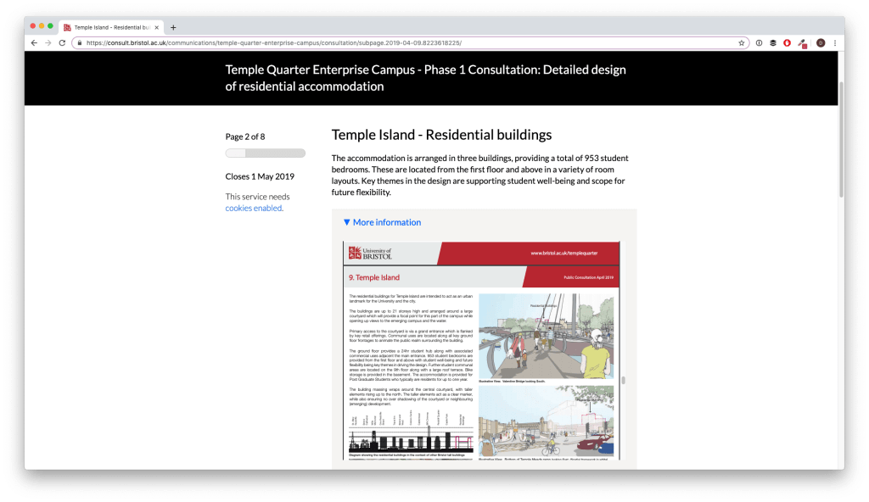Image resolution: width=869 pixels, height=502 pixels.
Task: Click the tall buildings skyline diagram
Action: point(412,432)
